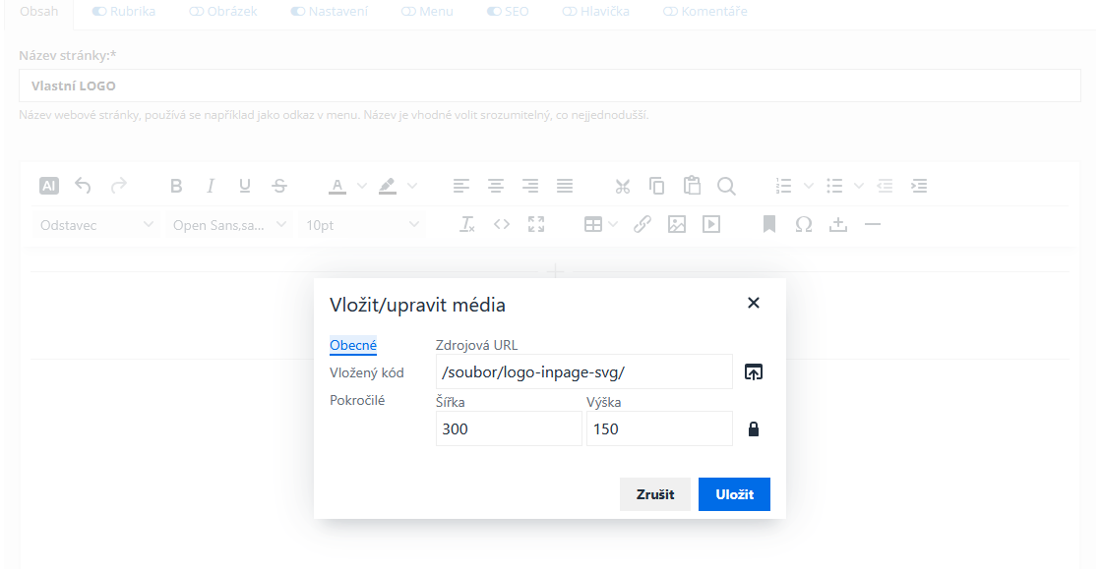Toggle the SEO tab switch
1101x569 pixels.
pyautogui.click(x=495, y=12)
